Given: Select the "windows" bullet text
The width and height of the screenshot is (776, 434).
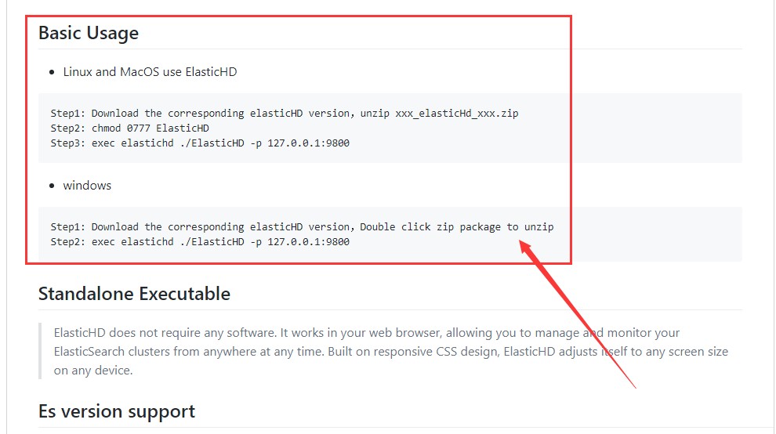Looking at the screenshot, I should pyautogui.click(x=87, y=186).
